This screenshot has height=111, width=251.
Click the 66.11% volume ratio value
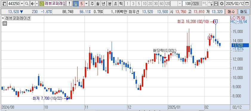85,12
